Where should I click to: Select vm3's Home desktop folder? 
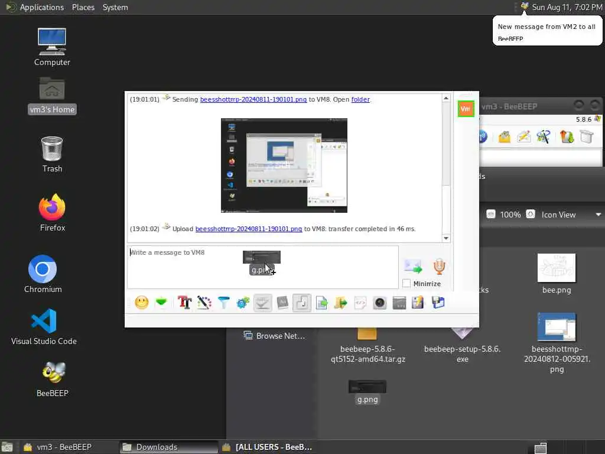click(52, 95)
